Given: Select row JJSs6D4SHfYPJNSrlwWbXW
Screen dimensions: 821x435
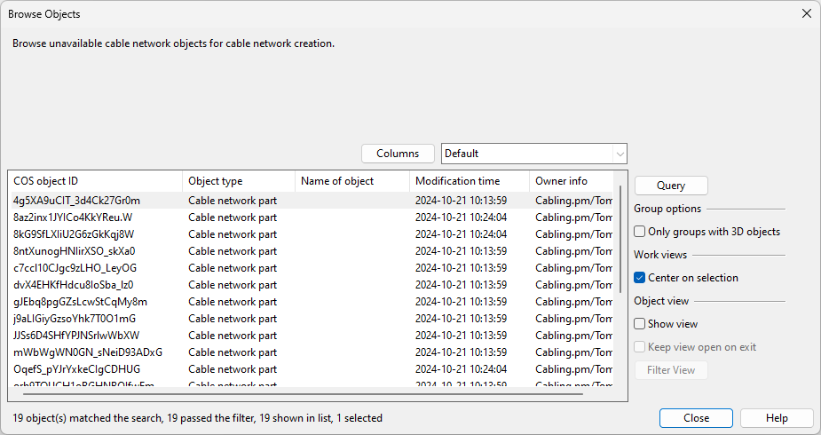Looking at the screenshot, I should [x=76, y=336].
